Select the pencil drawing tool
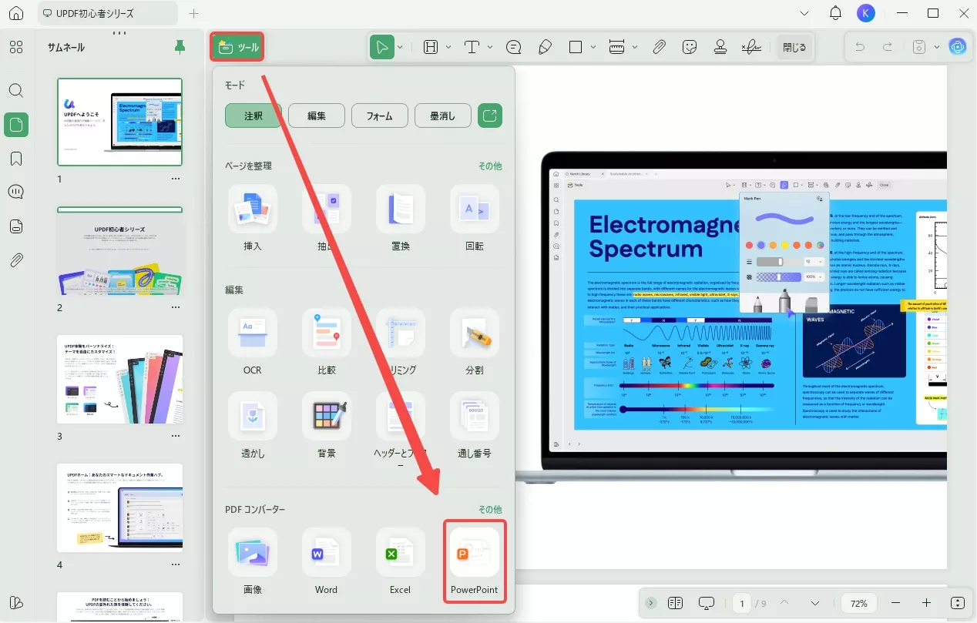The image size is (977, 623). 545,47
